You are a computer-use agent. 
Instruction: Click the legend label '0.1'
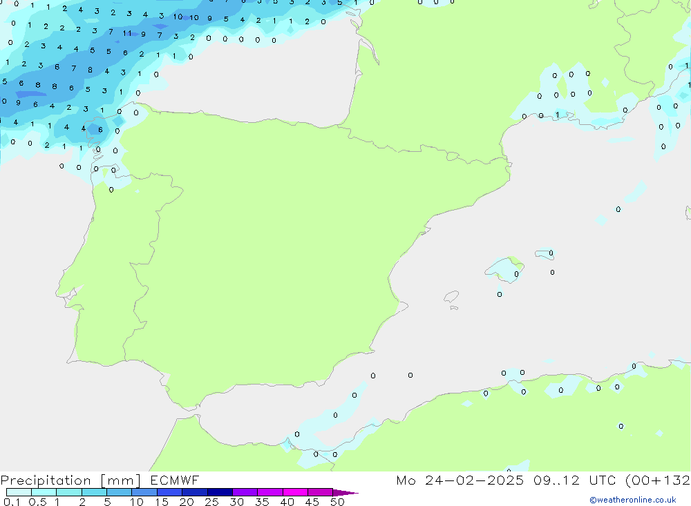point(12,502)
